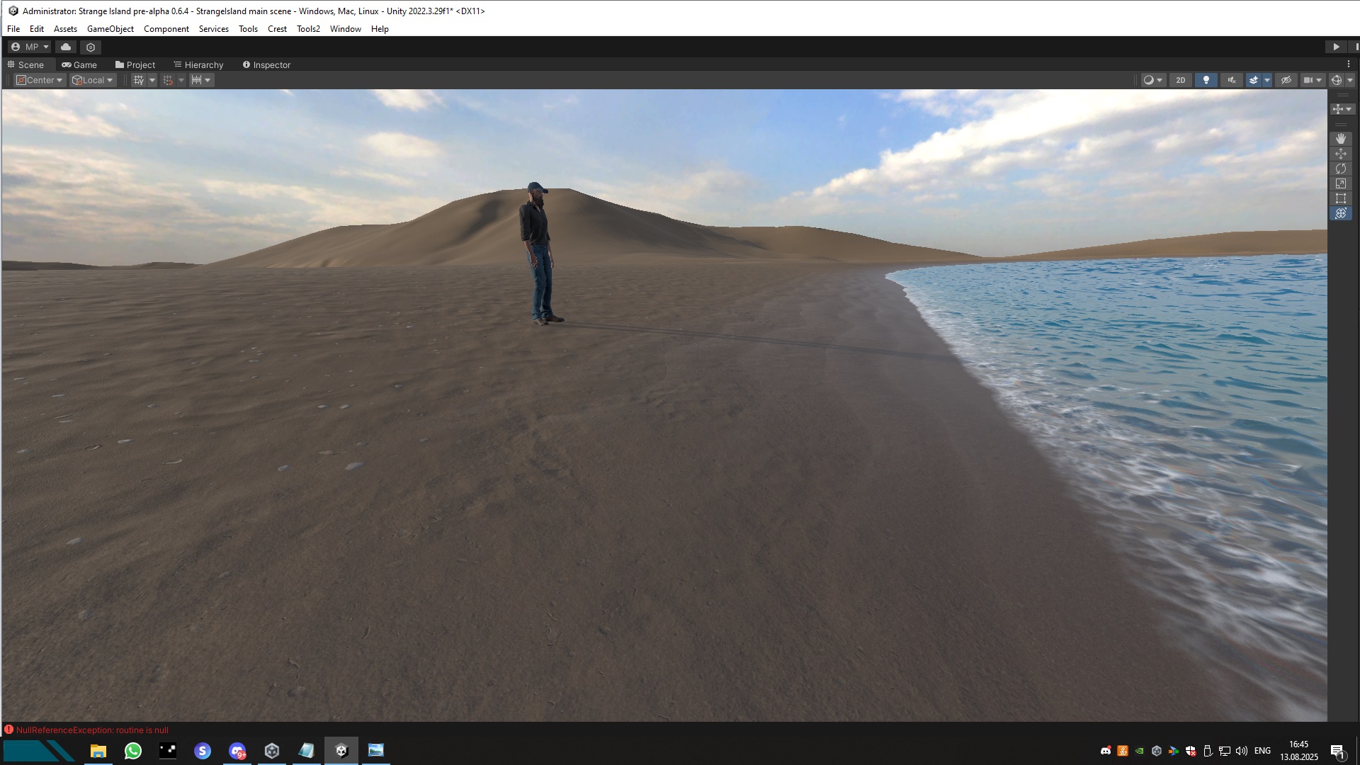Open the Local rotation dropdown
1360x765 pixels.
pos(93,80)
